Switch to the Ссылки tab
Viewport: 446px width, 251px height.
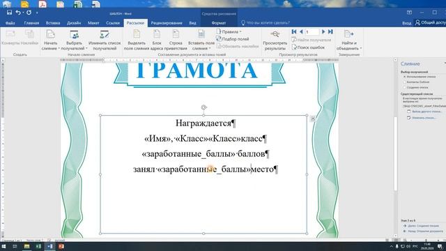(113, 23)
